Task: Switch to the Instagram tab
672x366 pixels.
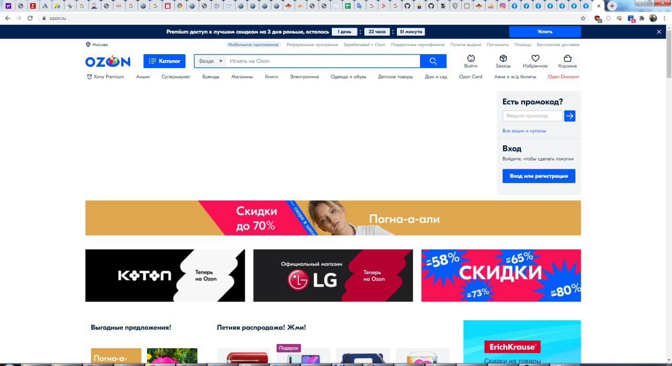Action: [502, 6]
